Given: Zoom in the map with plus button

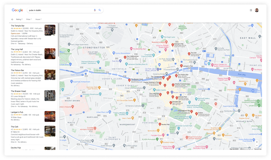Looking at the screenshot, I should coord(257,142).
